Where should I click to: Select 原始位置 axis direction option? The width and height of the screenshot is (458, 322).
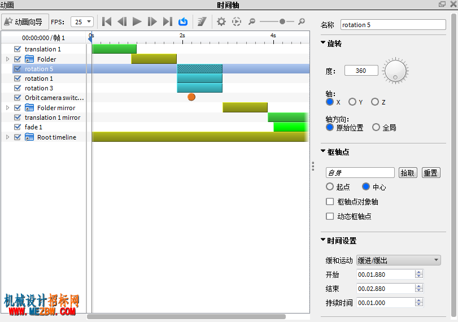(330, 128)
